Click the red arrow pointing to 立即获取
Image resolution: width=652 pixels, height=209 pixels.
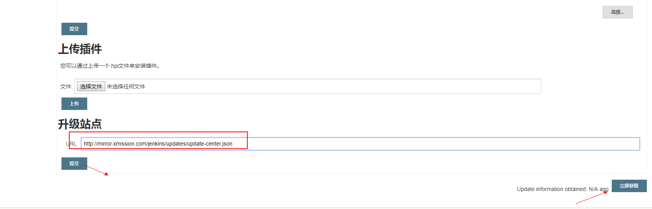591,198
